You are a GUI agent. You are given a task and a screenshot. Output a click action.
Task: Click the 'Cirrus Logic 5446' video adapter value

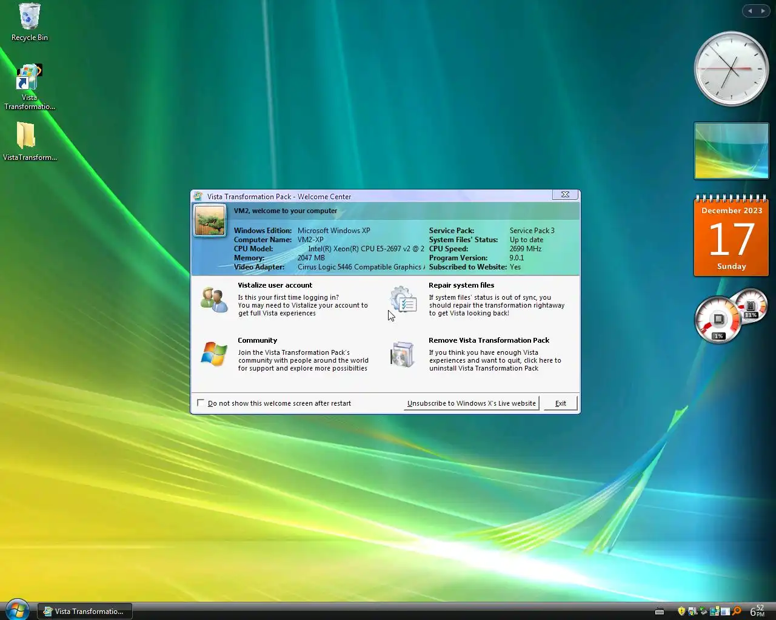(361, 267)
